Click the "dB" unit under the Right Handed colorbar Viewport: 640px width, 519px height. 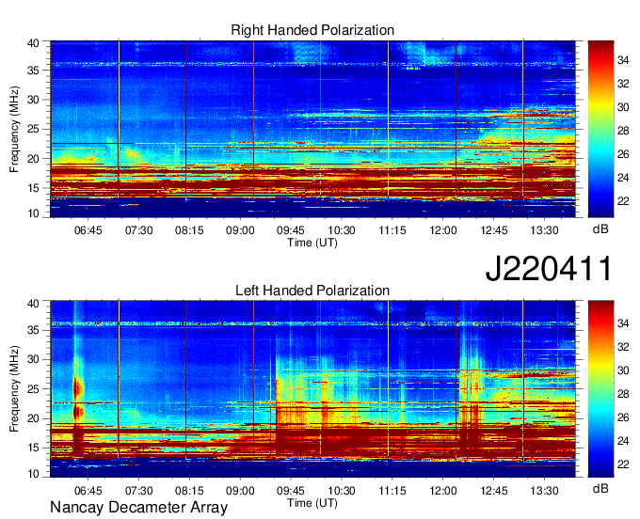[x=600, y=229]
